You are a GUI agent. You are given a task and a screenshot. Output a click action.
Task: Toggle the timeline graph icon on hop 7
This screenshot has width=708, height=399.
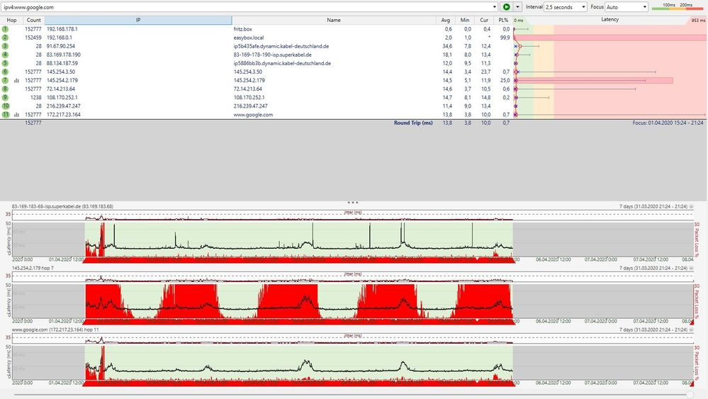pyautogui.click(x=17, y=80)
